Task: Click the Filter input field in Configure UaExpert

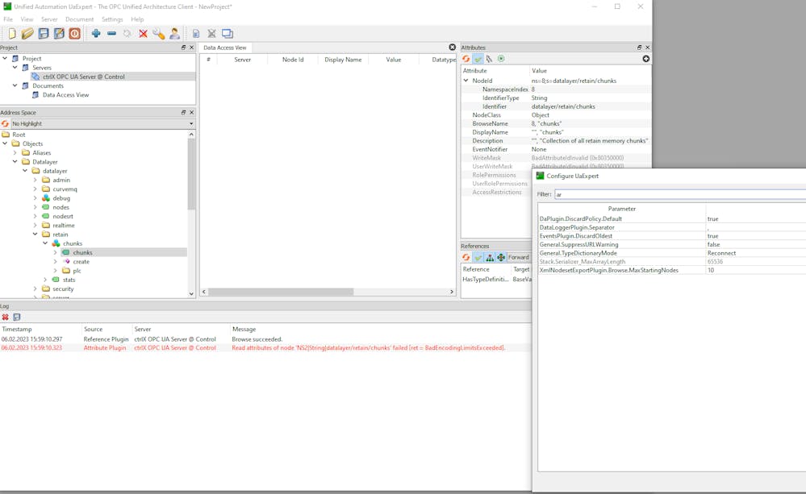Action: [678, 194]
